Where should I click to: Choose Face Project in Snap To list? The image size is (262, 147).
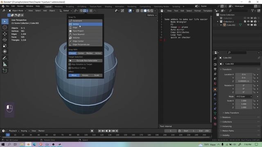tap(86, 31)
